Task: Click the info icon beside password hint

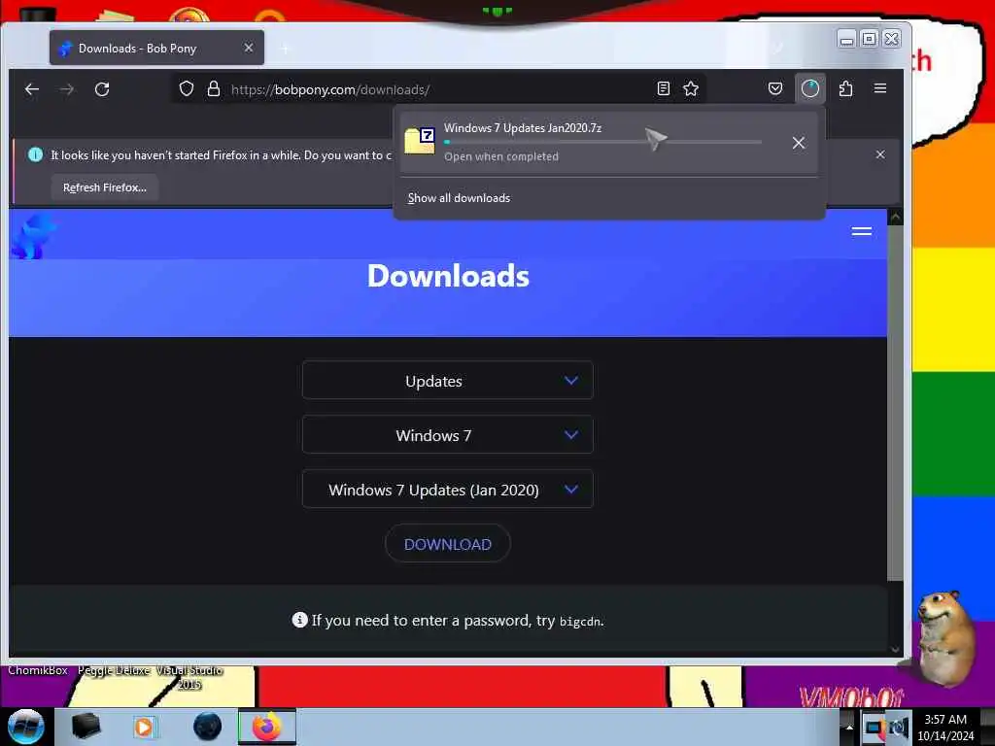Action: [x=299, y=620]
